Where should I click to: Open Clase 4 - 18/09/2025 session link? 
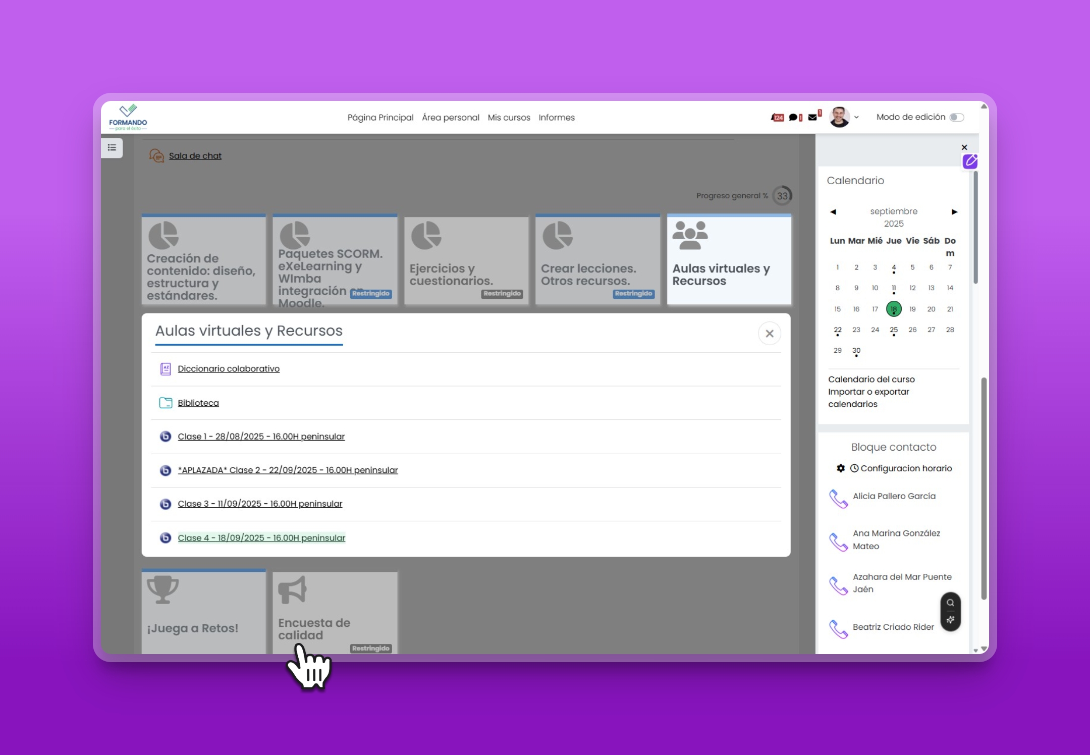[x=261, y=538]
